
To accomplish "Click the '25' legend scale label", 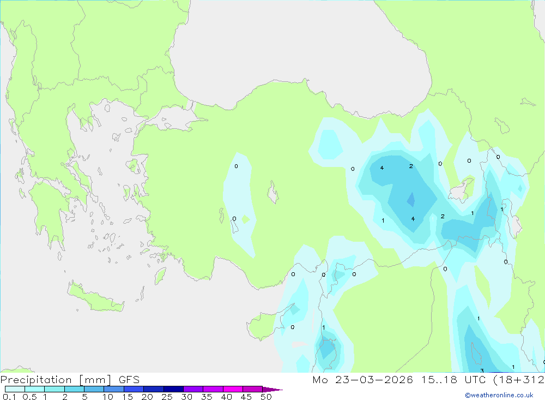I will pos(167,397).
